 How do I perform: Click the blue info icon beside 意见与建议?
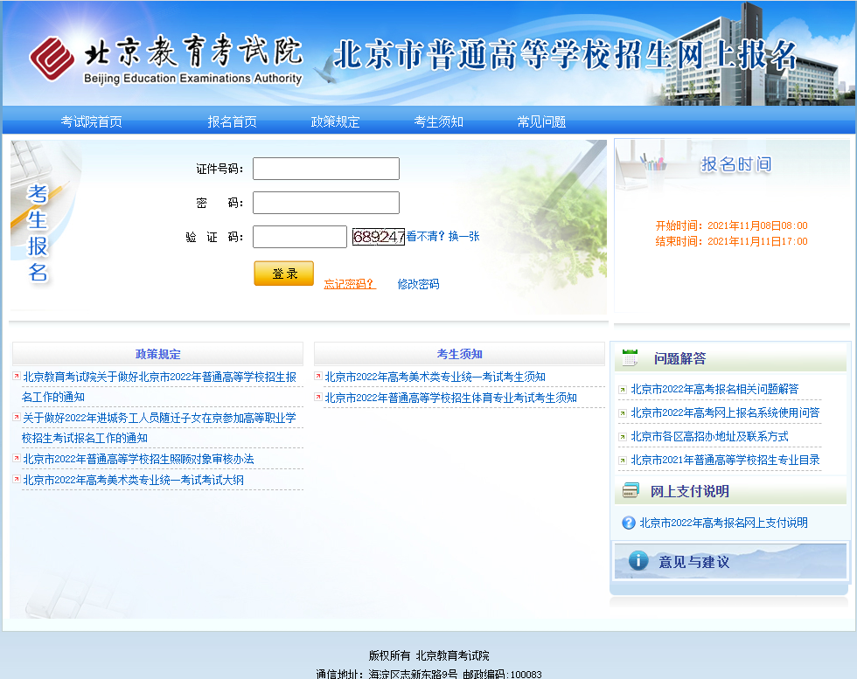coord(638,561)
